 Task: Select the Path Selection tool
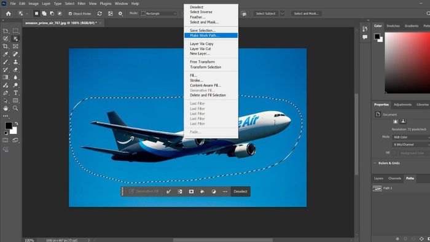coord(6,101)
